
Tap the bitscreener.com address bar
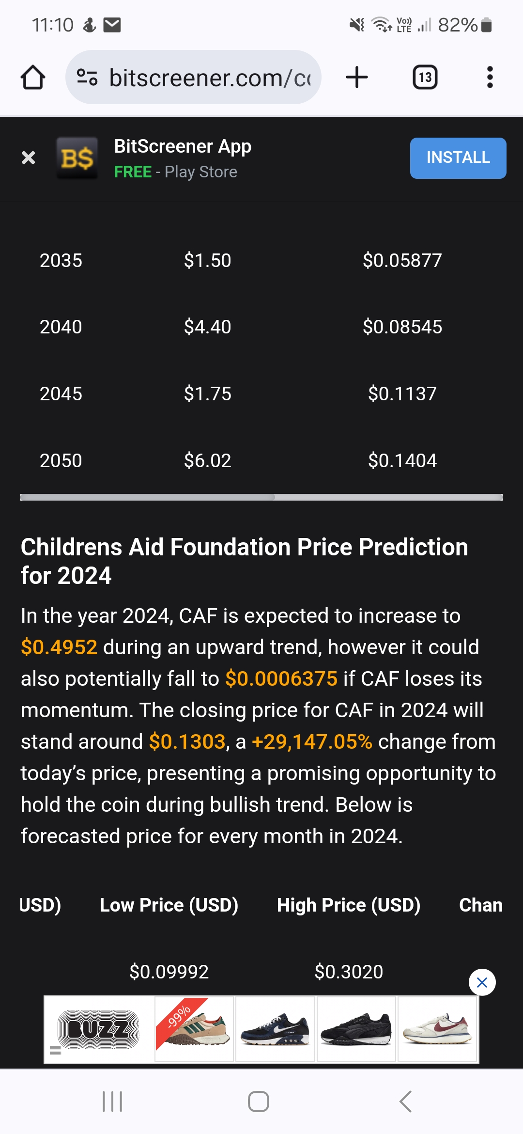click(209, 78)
